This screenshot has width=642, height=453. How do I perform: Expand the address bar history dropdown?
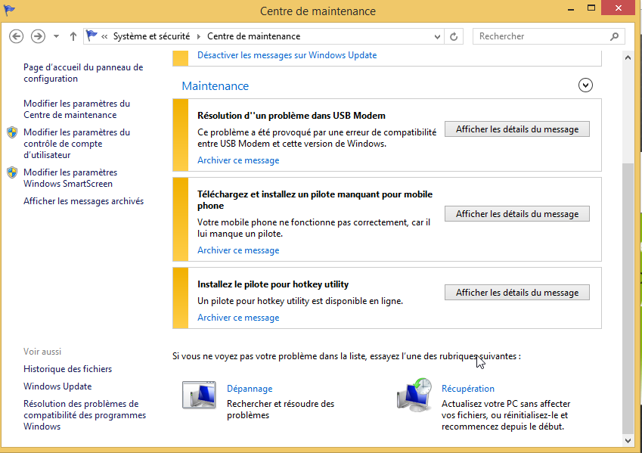coord(437,37)
